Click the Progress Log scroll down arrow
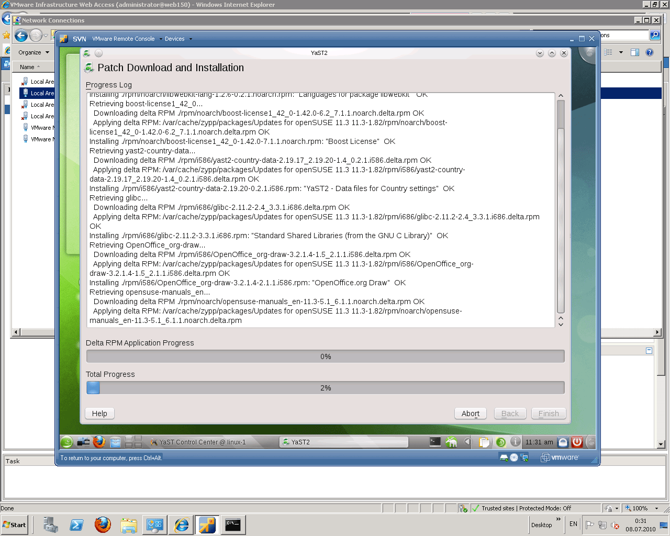Image resolution: width=670 pixels, height=536 pixels. point(561,325)
